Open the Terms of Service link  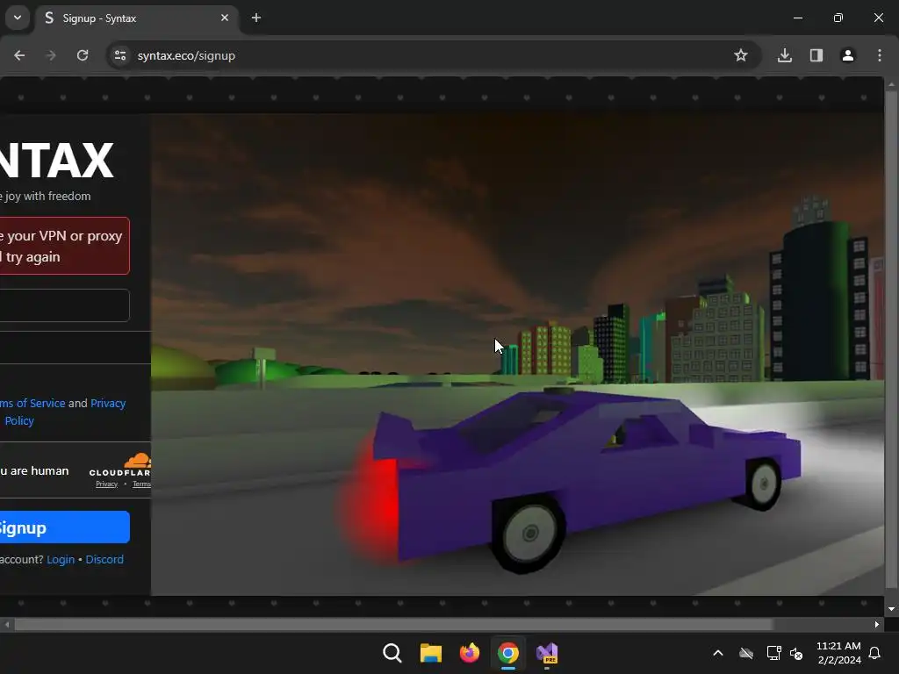[32, 403]
